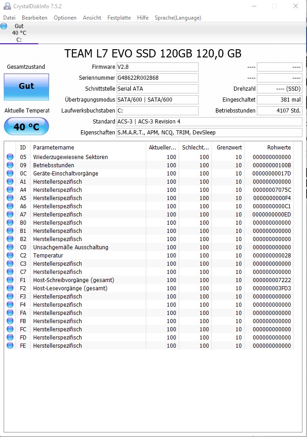This screenshot has height=437, width=307.
Task: Open the Ansicht menu
Action: [92, 18]
